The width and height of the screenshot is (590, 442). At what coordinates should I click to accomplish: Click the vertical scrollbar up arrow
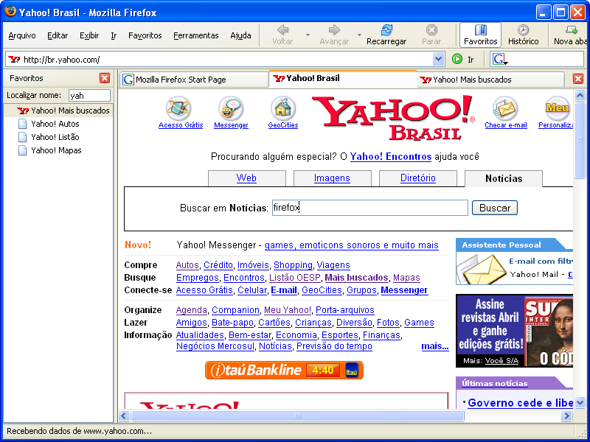point(580,95)
